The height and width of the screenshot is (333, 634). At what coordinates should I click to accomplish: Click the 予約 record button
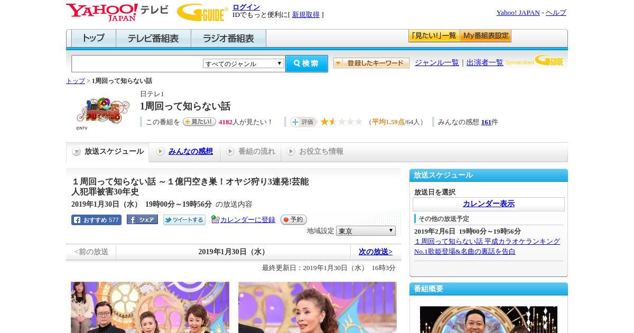[294, 219]
